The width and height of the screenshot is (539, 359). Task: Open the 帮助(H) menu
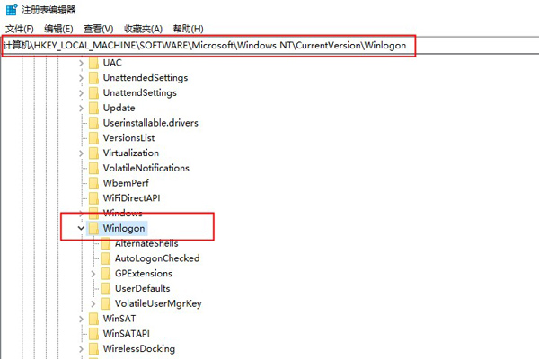188,29
